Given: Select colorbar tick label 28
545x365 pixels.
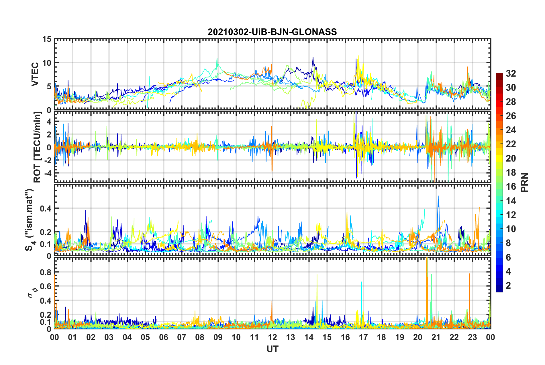Looking at the screenshot, I should 511,102.
